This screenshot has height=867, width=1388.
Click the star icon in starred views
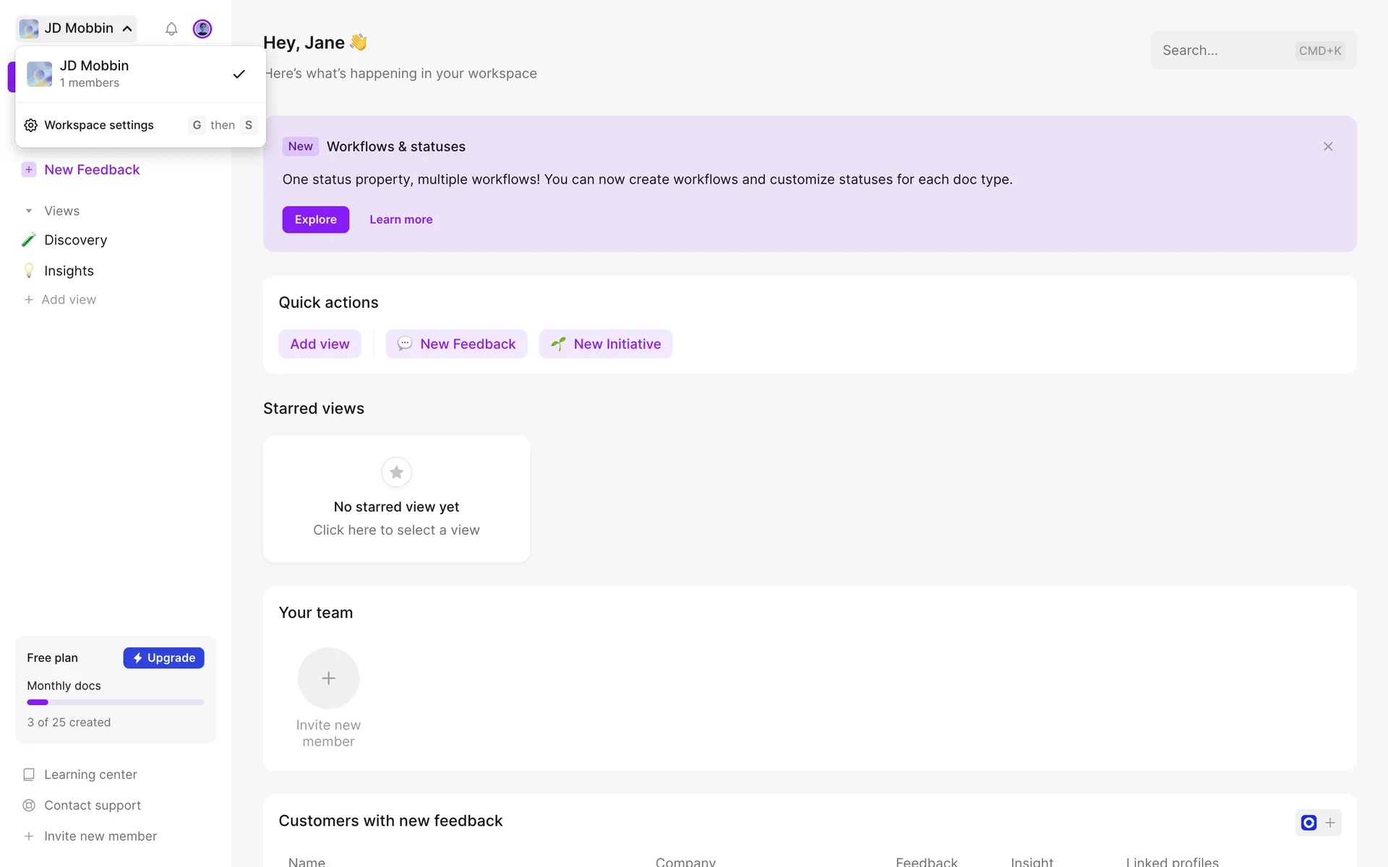(396, 473)
